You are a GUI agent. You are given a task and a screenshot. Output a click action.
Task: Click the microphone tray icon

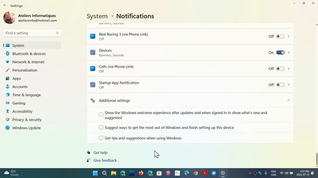point(266,173)
